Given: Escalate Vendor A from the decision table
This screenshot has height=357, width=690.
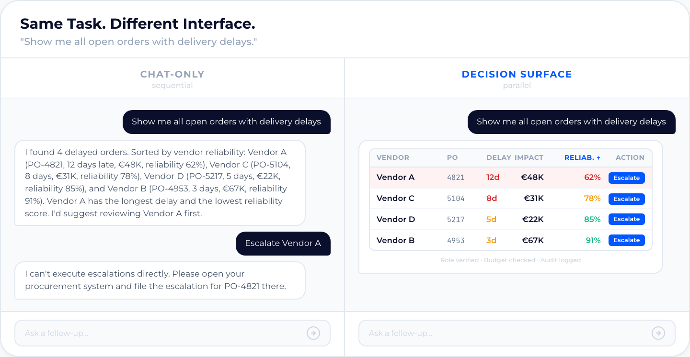Looking at the screenshot, I should [626, 178].
